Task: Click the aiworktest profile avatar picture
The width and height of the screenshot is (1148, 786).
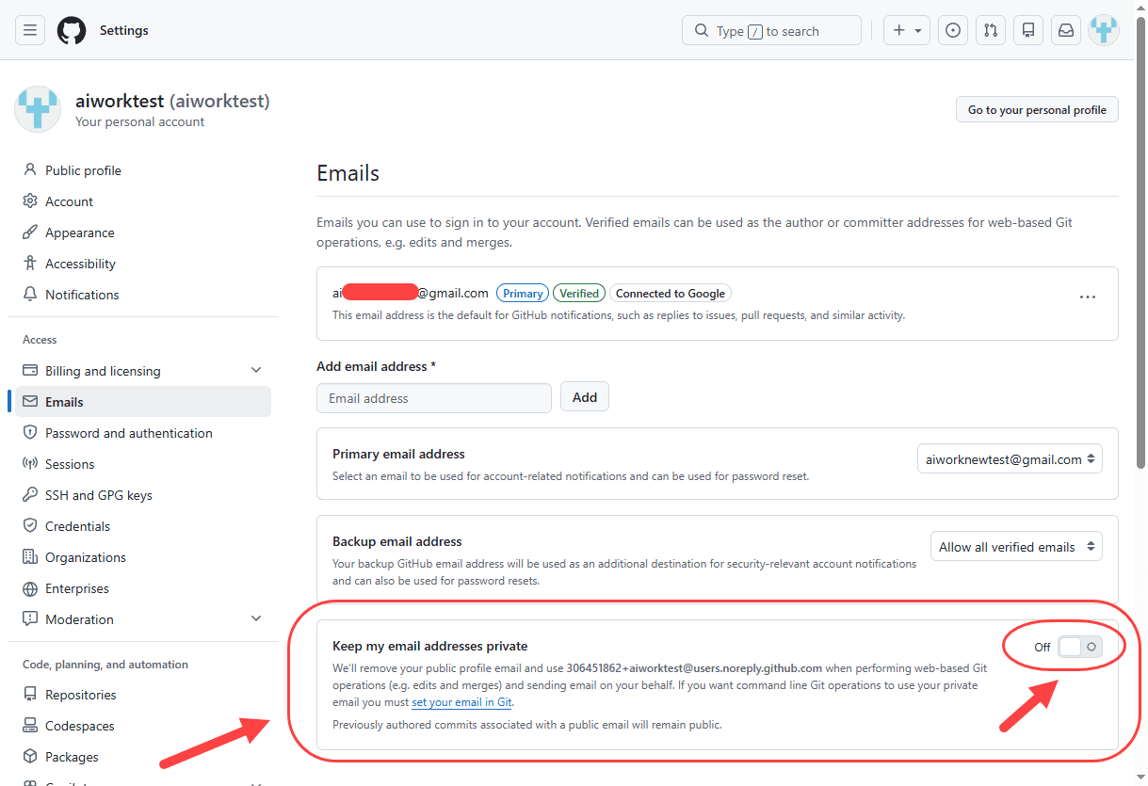Action: click(x=38, y=109)
